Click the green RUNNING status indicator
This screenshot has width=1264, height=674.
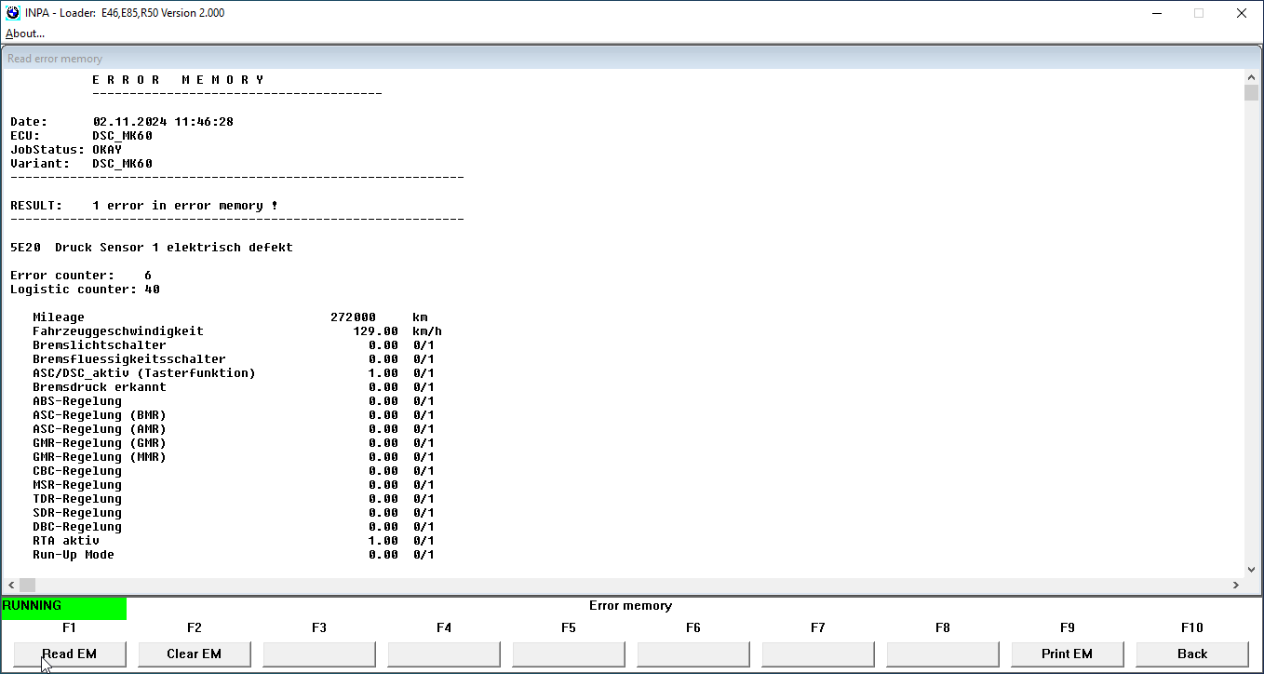point(63,607)
